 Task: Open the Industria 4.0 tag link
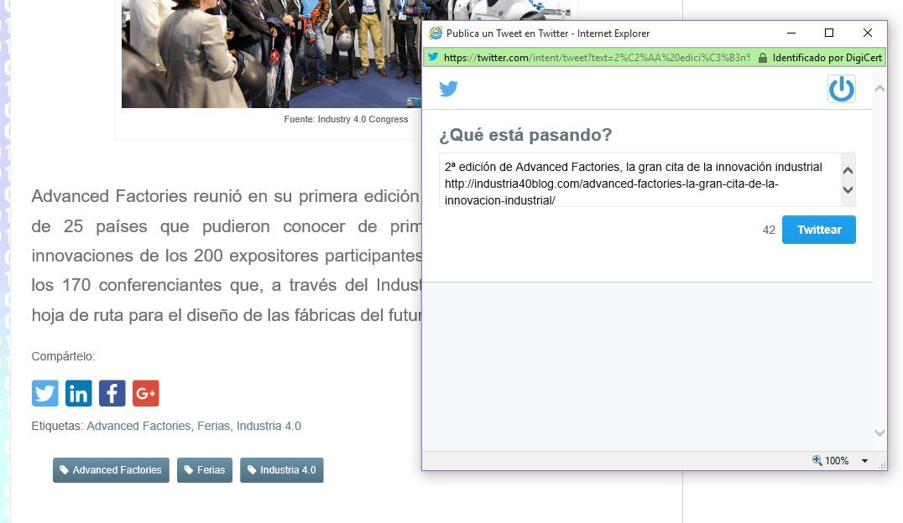[x=269, y=426]
